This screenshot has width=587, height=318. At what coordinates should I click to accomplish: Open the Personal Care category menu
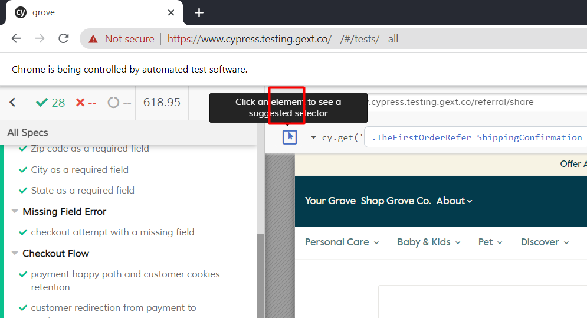(342, 242)
